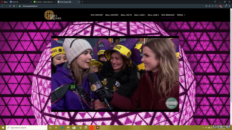Image resolution: width=232 pixels, height=130 pixels.
Task: Close the Facebook tab
Action: click(x=31, y=2)
